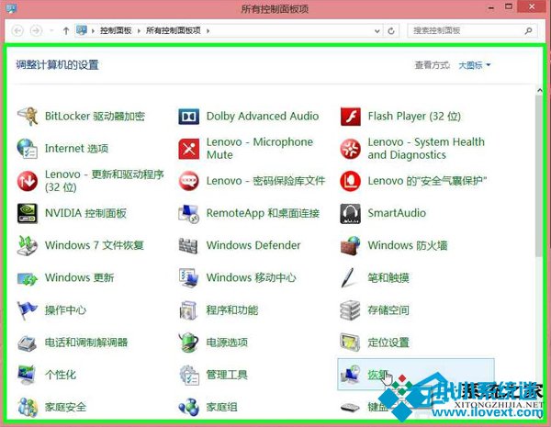Open the 操作中心 flag icon
The image size is (551, 427).
pos(28,310)
